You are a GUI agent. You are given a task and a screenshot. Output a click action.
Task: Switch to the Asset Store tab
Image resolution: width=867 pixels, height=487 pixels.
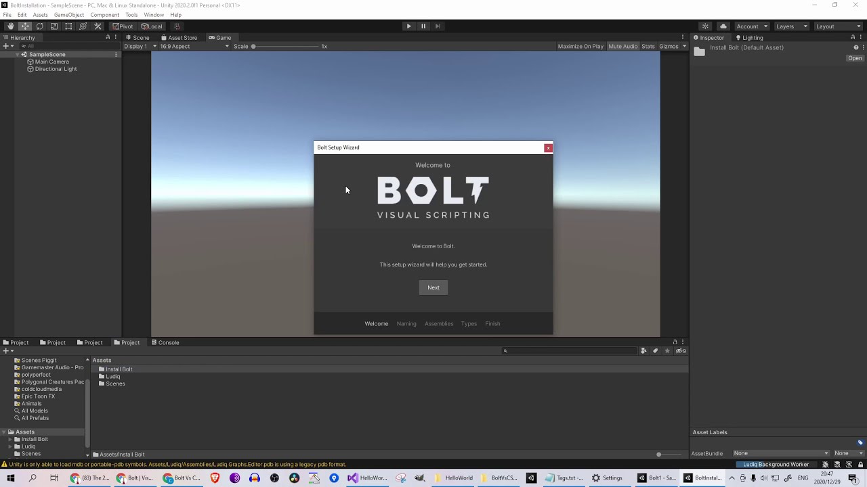(179, 38)
